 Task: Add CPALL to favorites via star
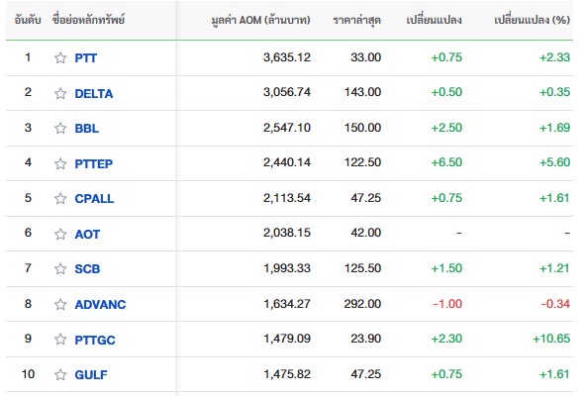pos(60,199)
